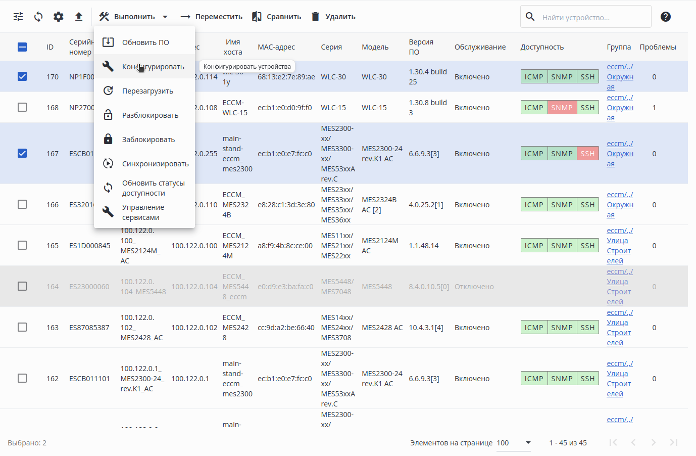Image resolution: width=696 pixels, height=456 pixels.
Task: Click the Удалить trash icon
Action: 316,17
